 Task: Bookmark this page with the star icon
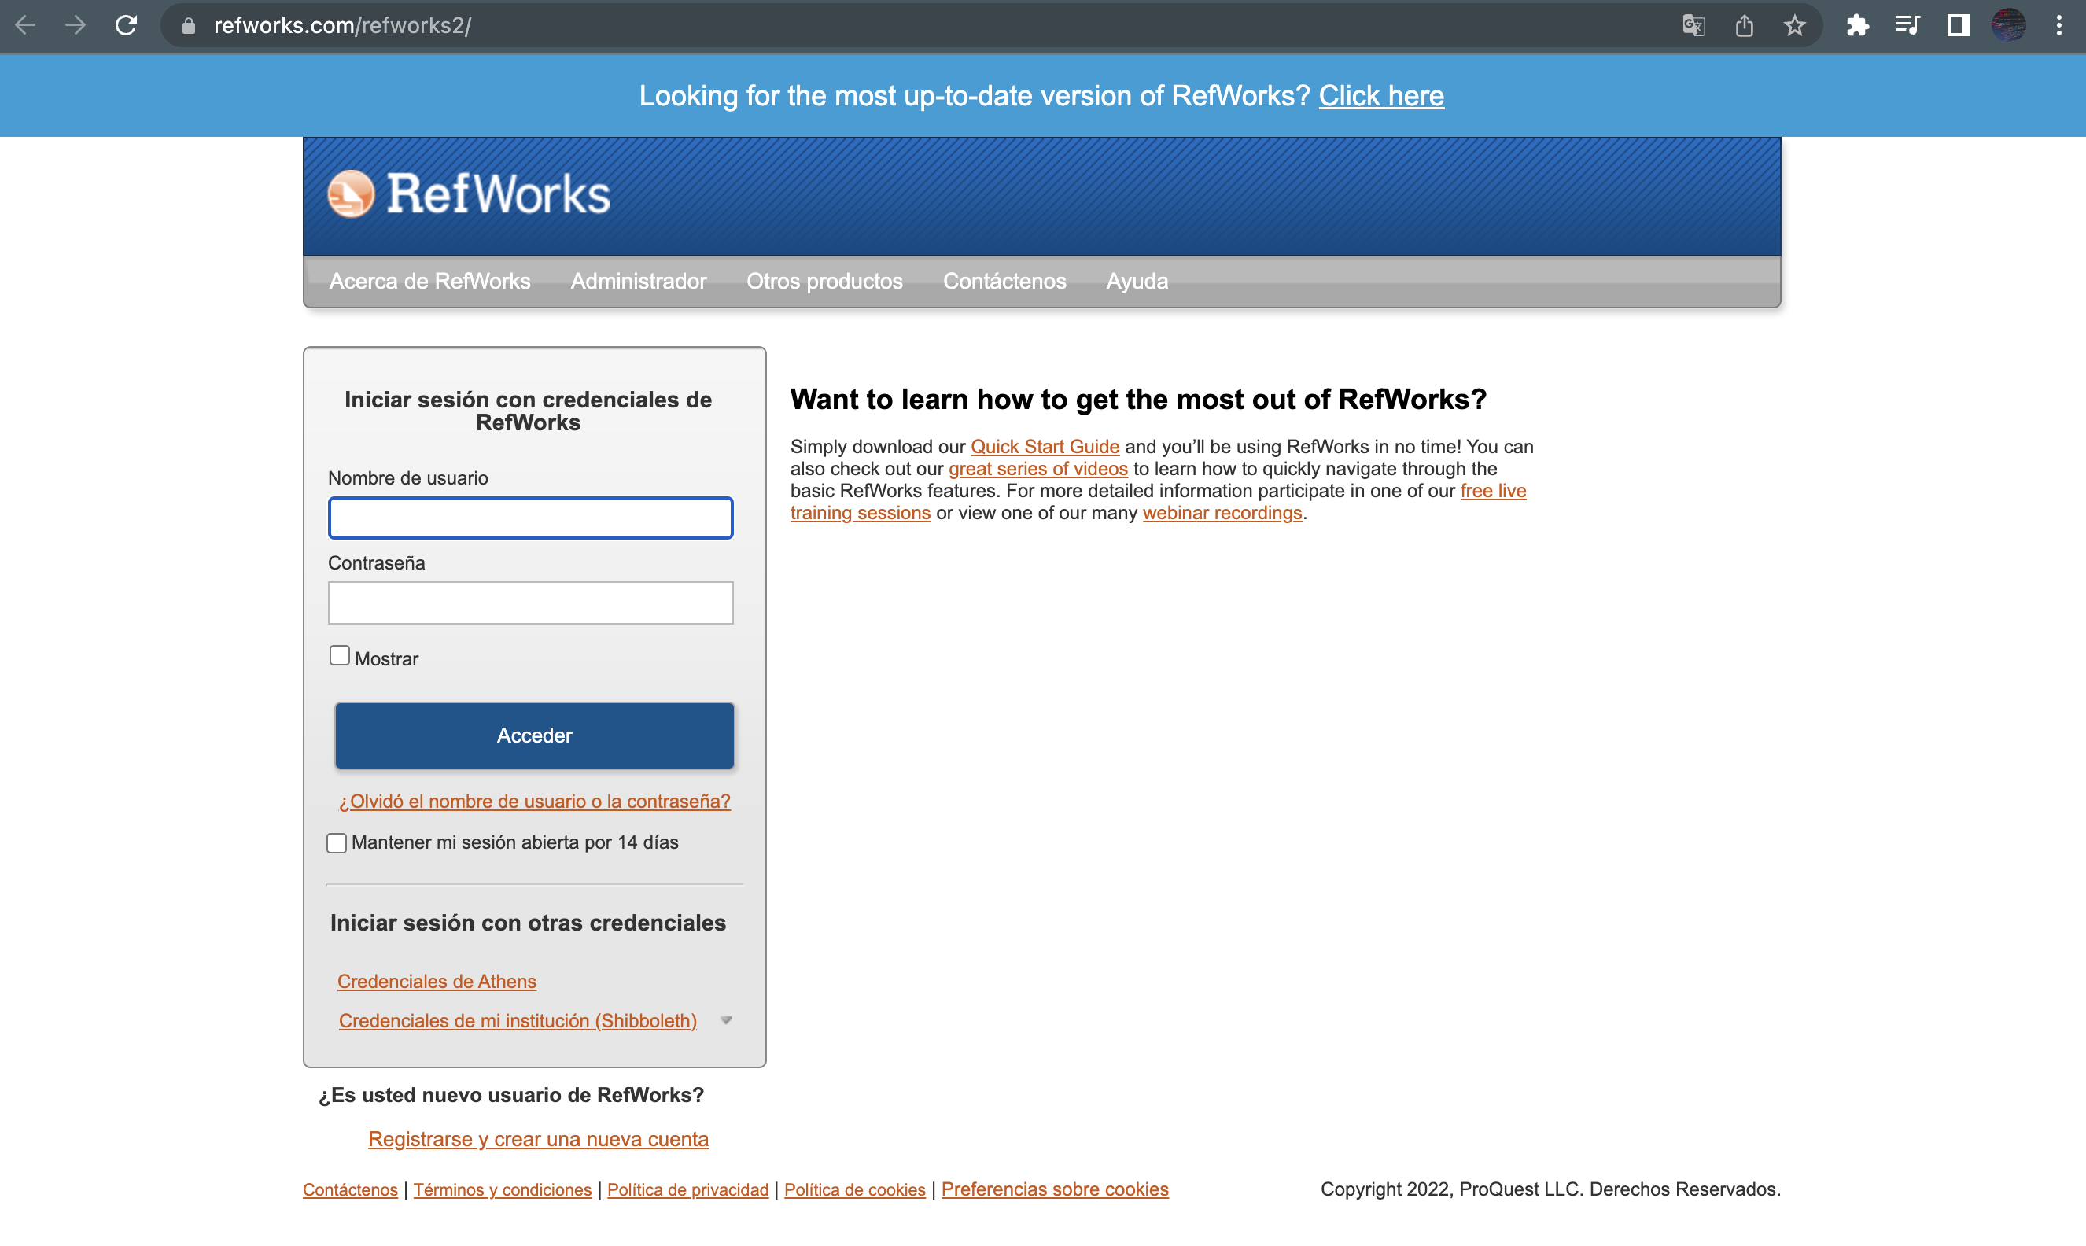pos(1795,25)
